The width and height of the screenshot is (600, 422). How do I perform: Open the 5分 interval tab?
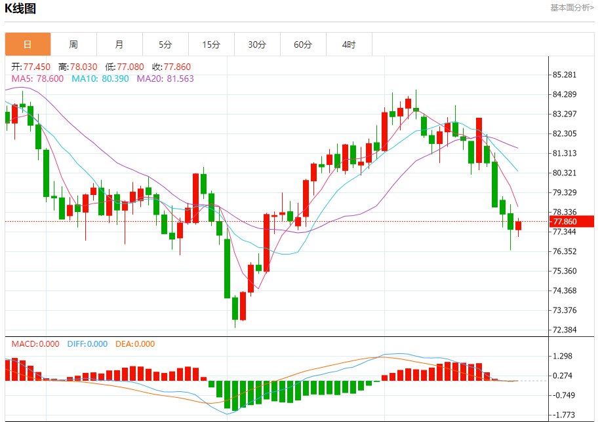[165, 44]
